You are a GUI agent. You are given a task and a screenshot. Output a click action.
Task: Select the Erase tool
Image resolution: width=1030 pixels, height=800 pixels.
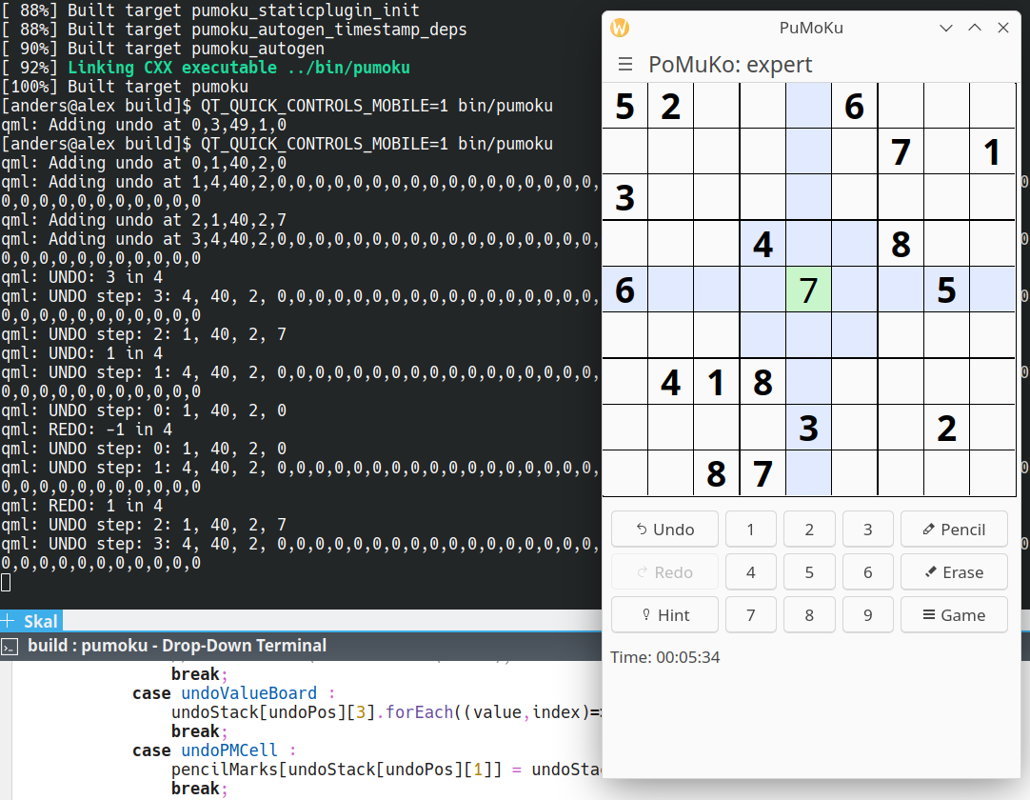[954, 571]
